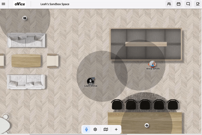This screenshot has height=135, width=202.
Task: Open the space map icon
Action: (106, 129)
